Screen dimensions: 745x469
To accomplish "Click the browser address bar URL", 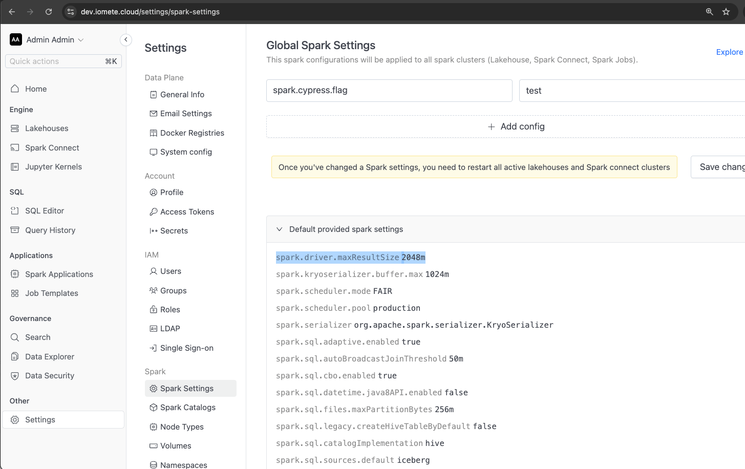I will coord(150,12).
